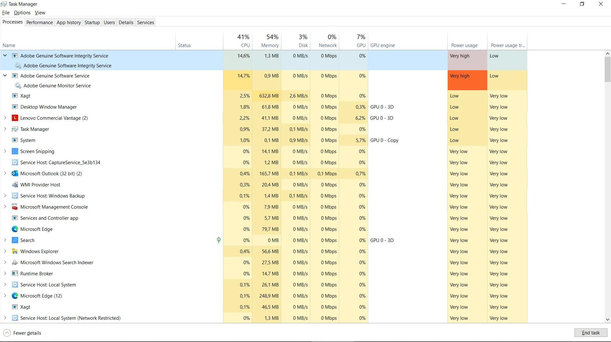Click the Task Manager process icon
Image resolution: width=611 pixels, height=342 pixels.
15,129
